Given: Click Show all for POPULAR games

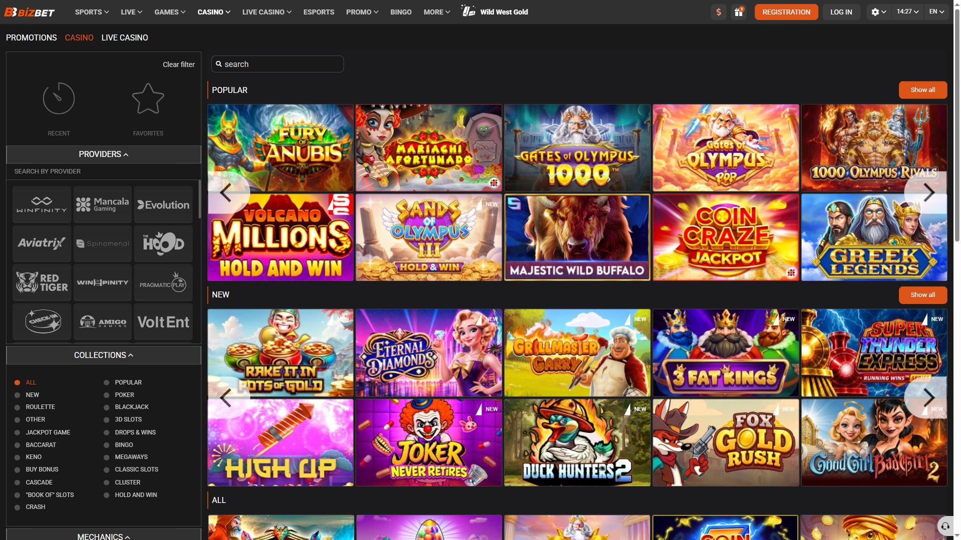Looking at the screenshot, I should pyautogui.click(x=922, y=90).
